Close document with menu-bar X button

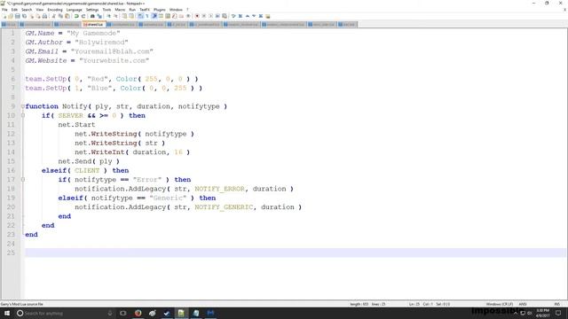click(x=564, y=10)
